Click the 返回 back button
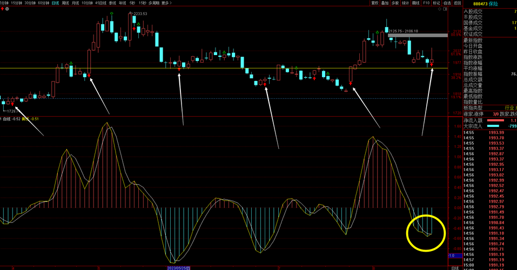517x270 pixels. coord(458,3)
